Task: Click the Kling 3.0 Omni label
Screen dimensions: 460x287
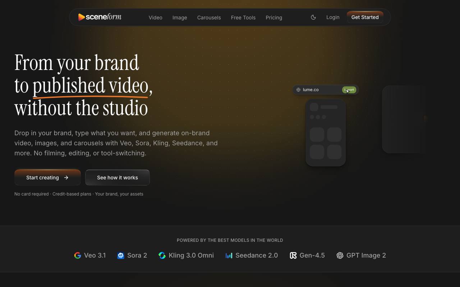Action: point(191,255)
